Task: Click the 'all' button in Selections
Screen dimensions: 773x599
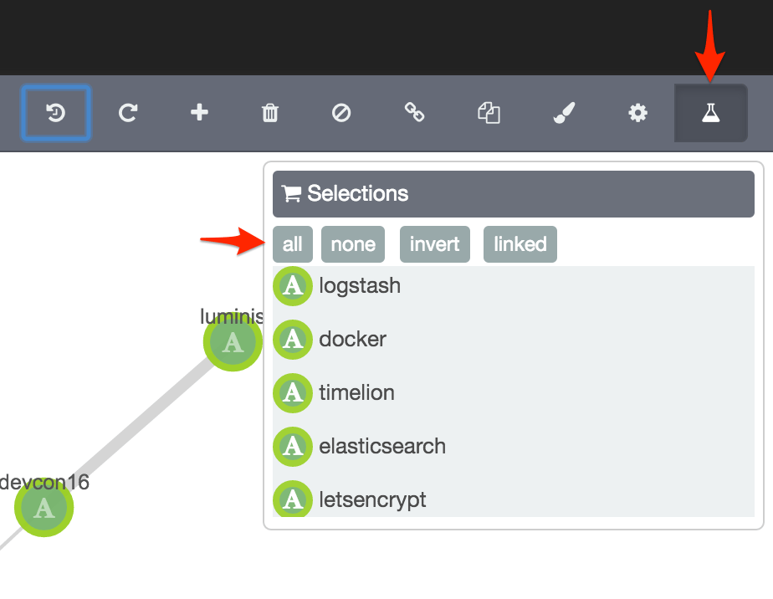Action: click(x=293, y=243)
